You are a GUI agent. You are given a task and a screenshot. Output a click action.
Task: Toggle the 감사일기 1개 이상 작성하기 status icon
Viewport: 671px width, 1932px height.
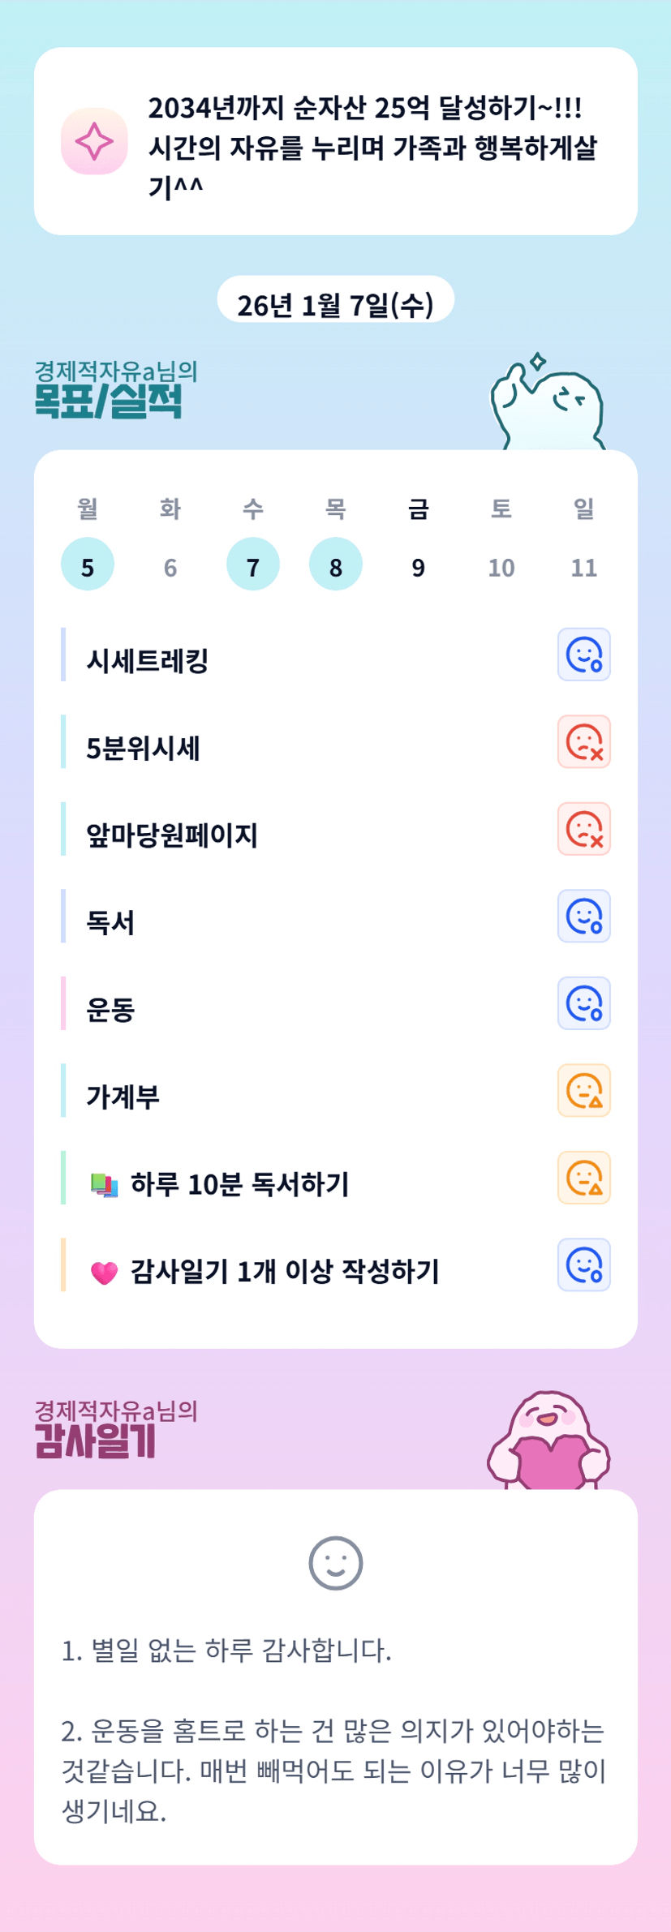pos(583,1264)
